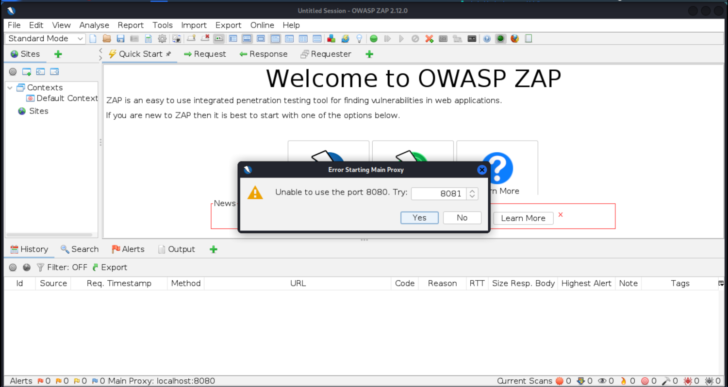Toggle Request shown above Response icon
Viewport: 728px width, 387px height.
[317, 38]
